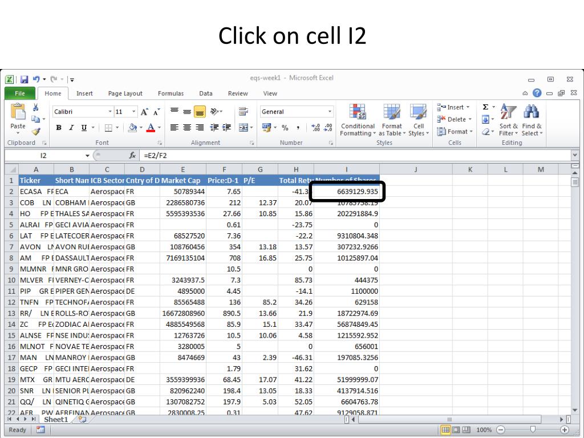584x438 pixels.
Task: Switch to the Page Layout tab
Action: [125, 94]
